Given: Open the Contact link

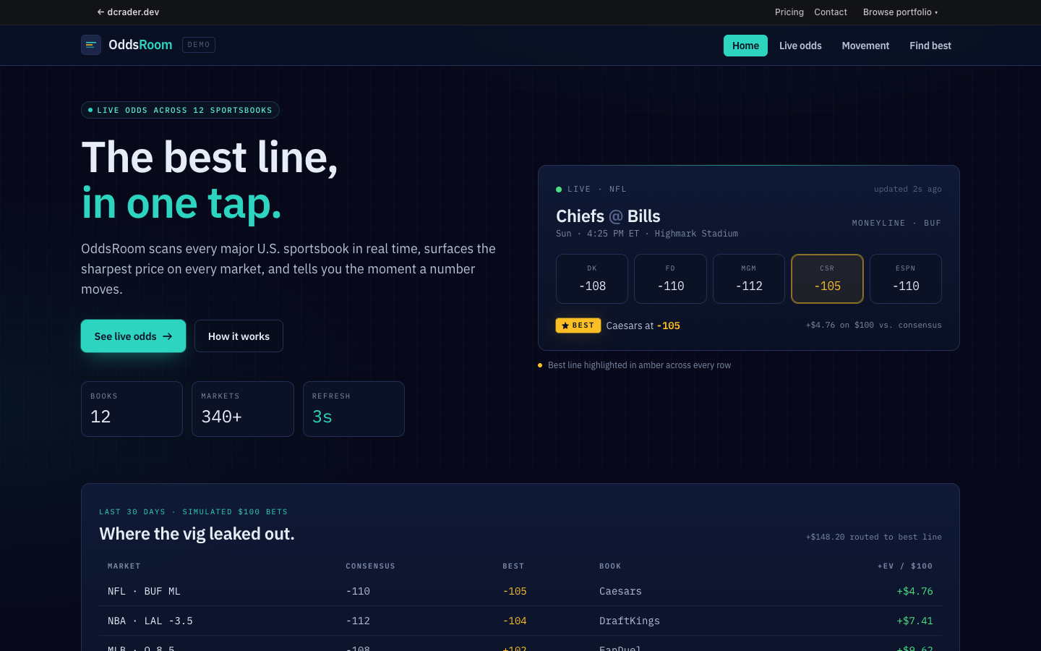Looking at the screenshot, I should tap(831, 12).
